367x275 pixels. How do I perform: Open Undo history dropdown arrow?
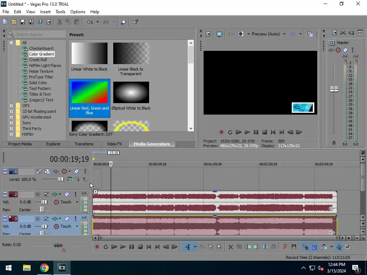(97, 22)
